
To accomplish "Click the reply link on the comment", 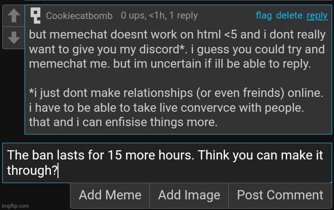I will click(x=317, y=16).
